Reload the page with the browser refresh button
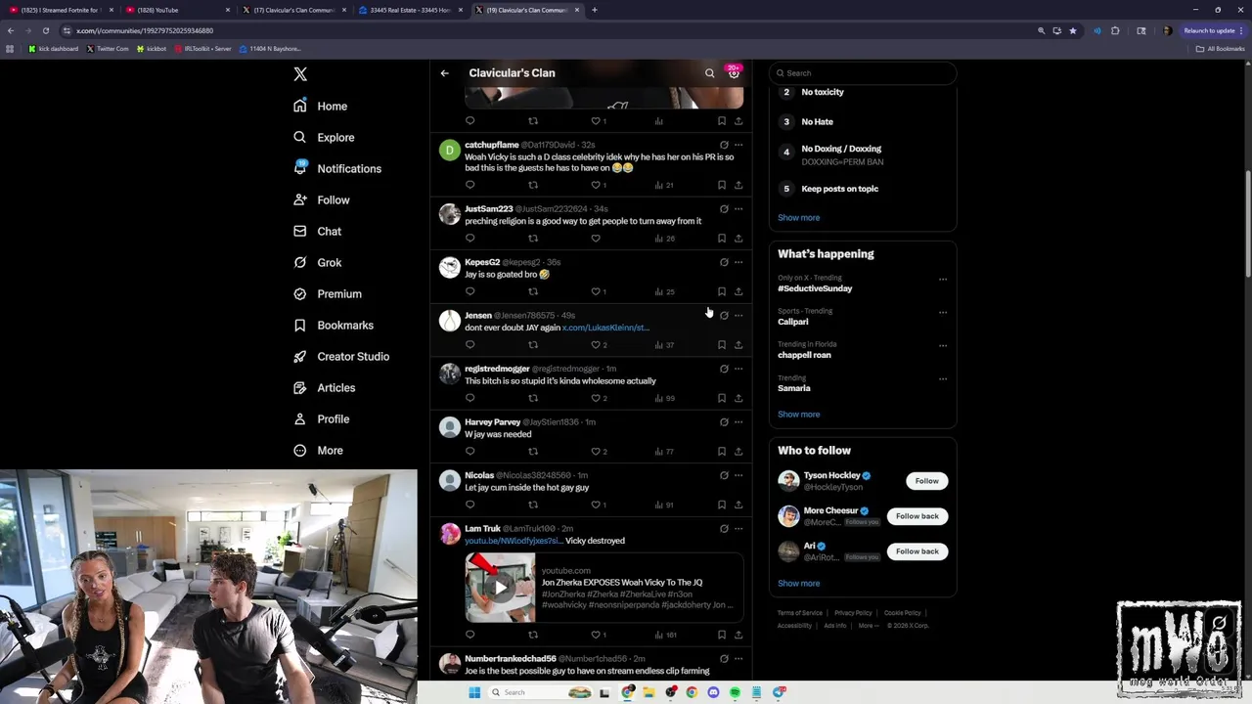 point(45,30)
